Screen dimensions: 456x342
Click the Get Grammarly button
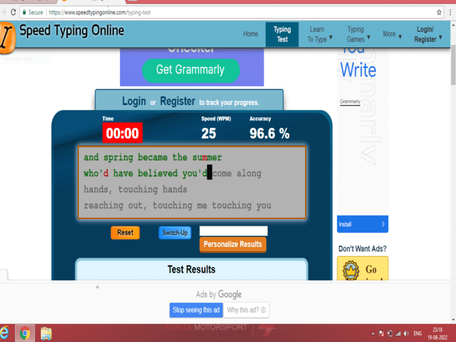click(x=191, y=70)
